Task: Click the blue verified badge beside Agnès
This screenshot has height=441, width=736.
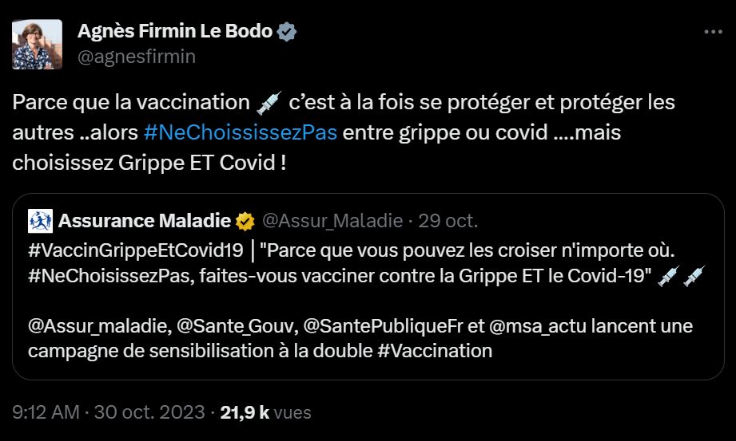Action: [x=287, y=32]
